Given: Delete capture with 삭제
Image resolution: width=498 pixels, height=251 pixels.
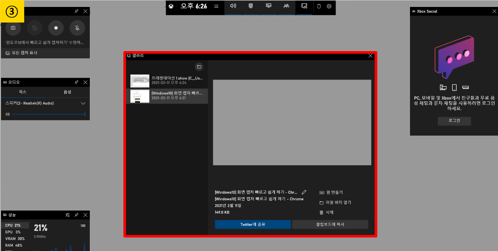Looking at the screenshot, I should 326,212.
